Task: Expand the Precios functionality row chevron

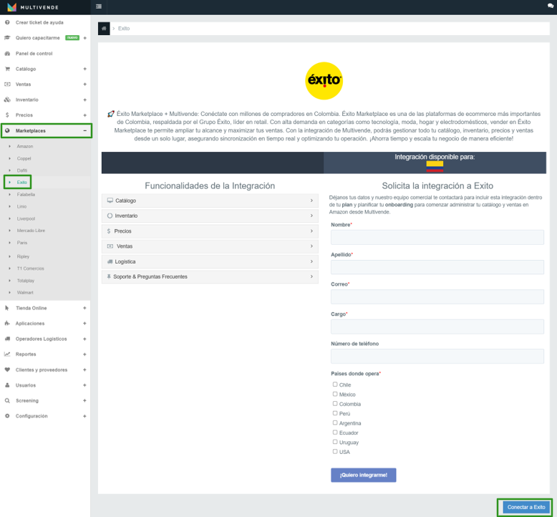Action: pyautogui.click(x=311, y=231)
